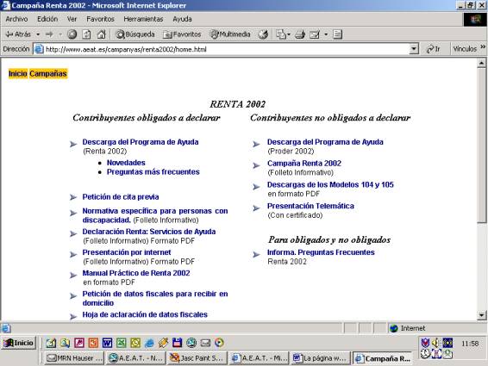
Task: Open the Windows Inicio start button
Action: click(19, 343)
